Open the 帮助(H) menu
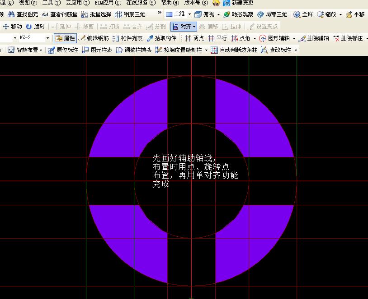The height and width of the screenshot is (299, 368). point(170,3)
